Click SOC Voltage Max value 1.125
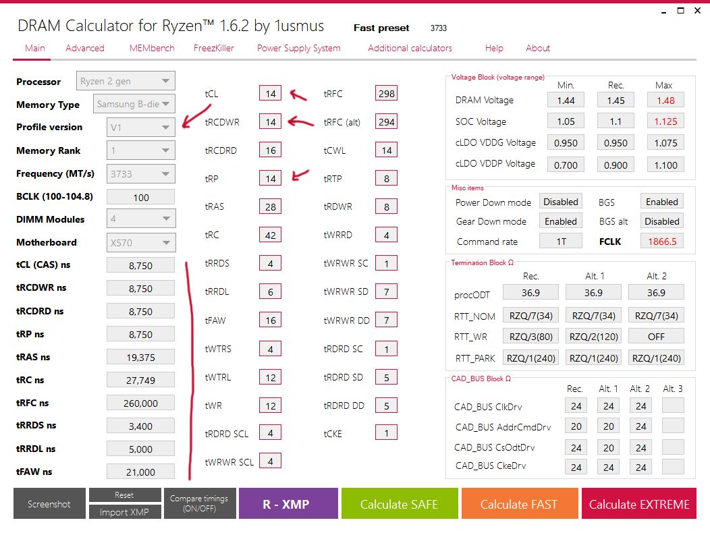 click(x=665, y=121)
